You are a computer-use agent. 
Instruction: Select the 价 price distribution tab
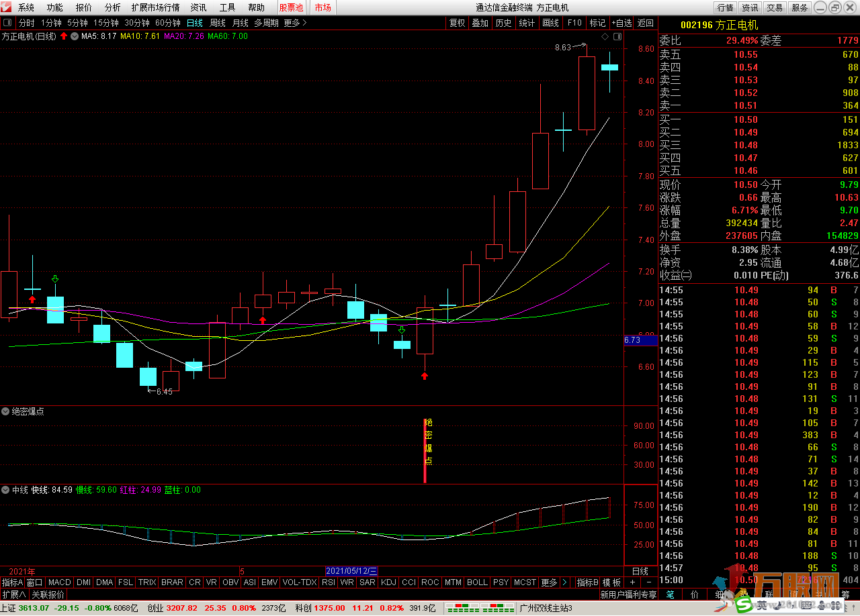coord(695,595)
